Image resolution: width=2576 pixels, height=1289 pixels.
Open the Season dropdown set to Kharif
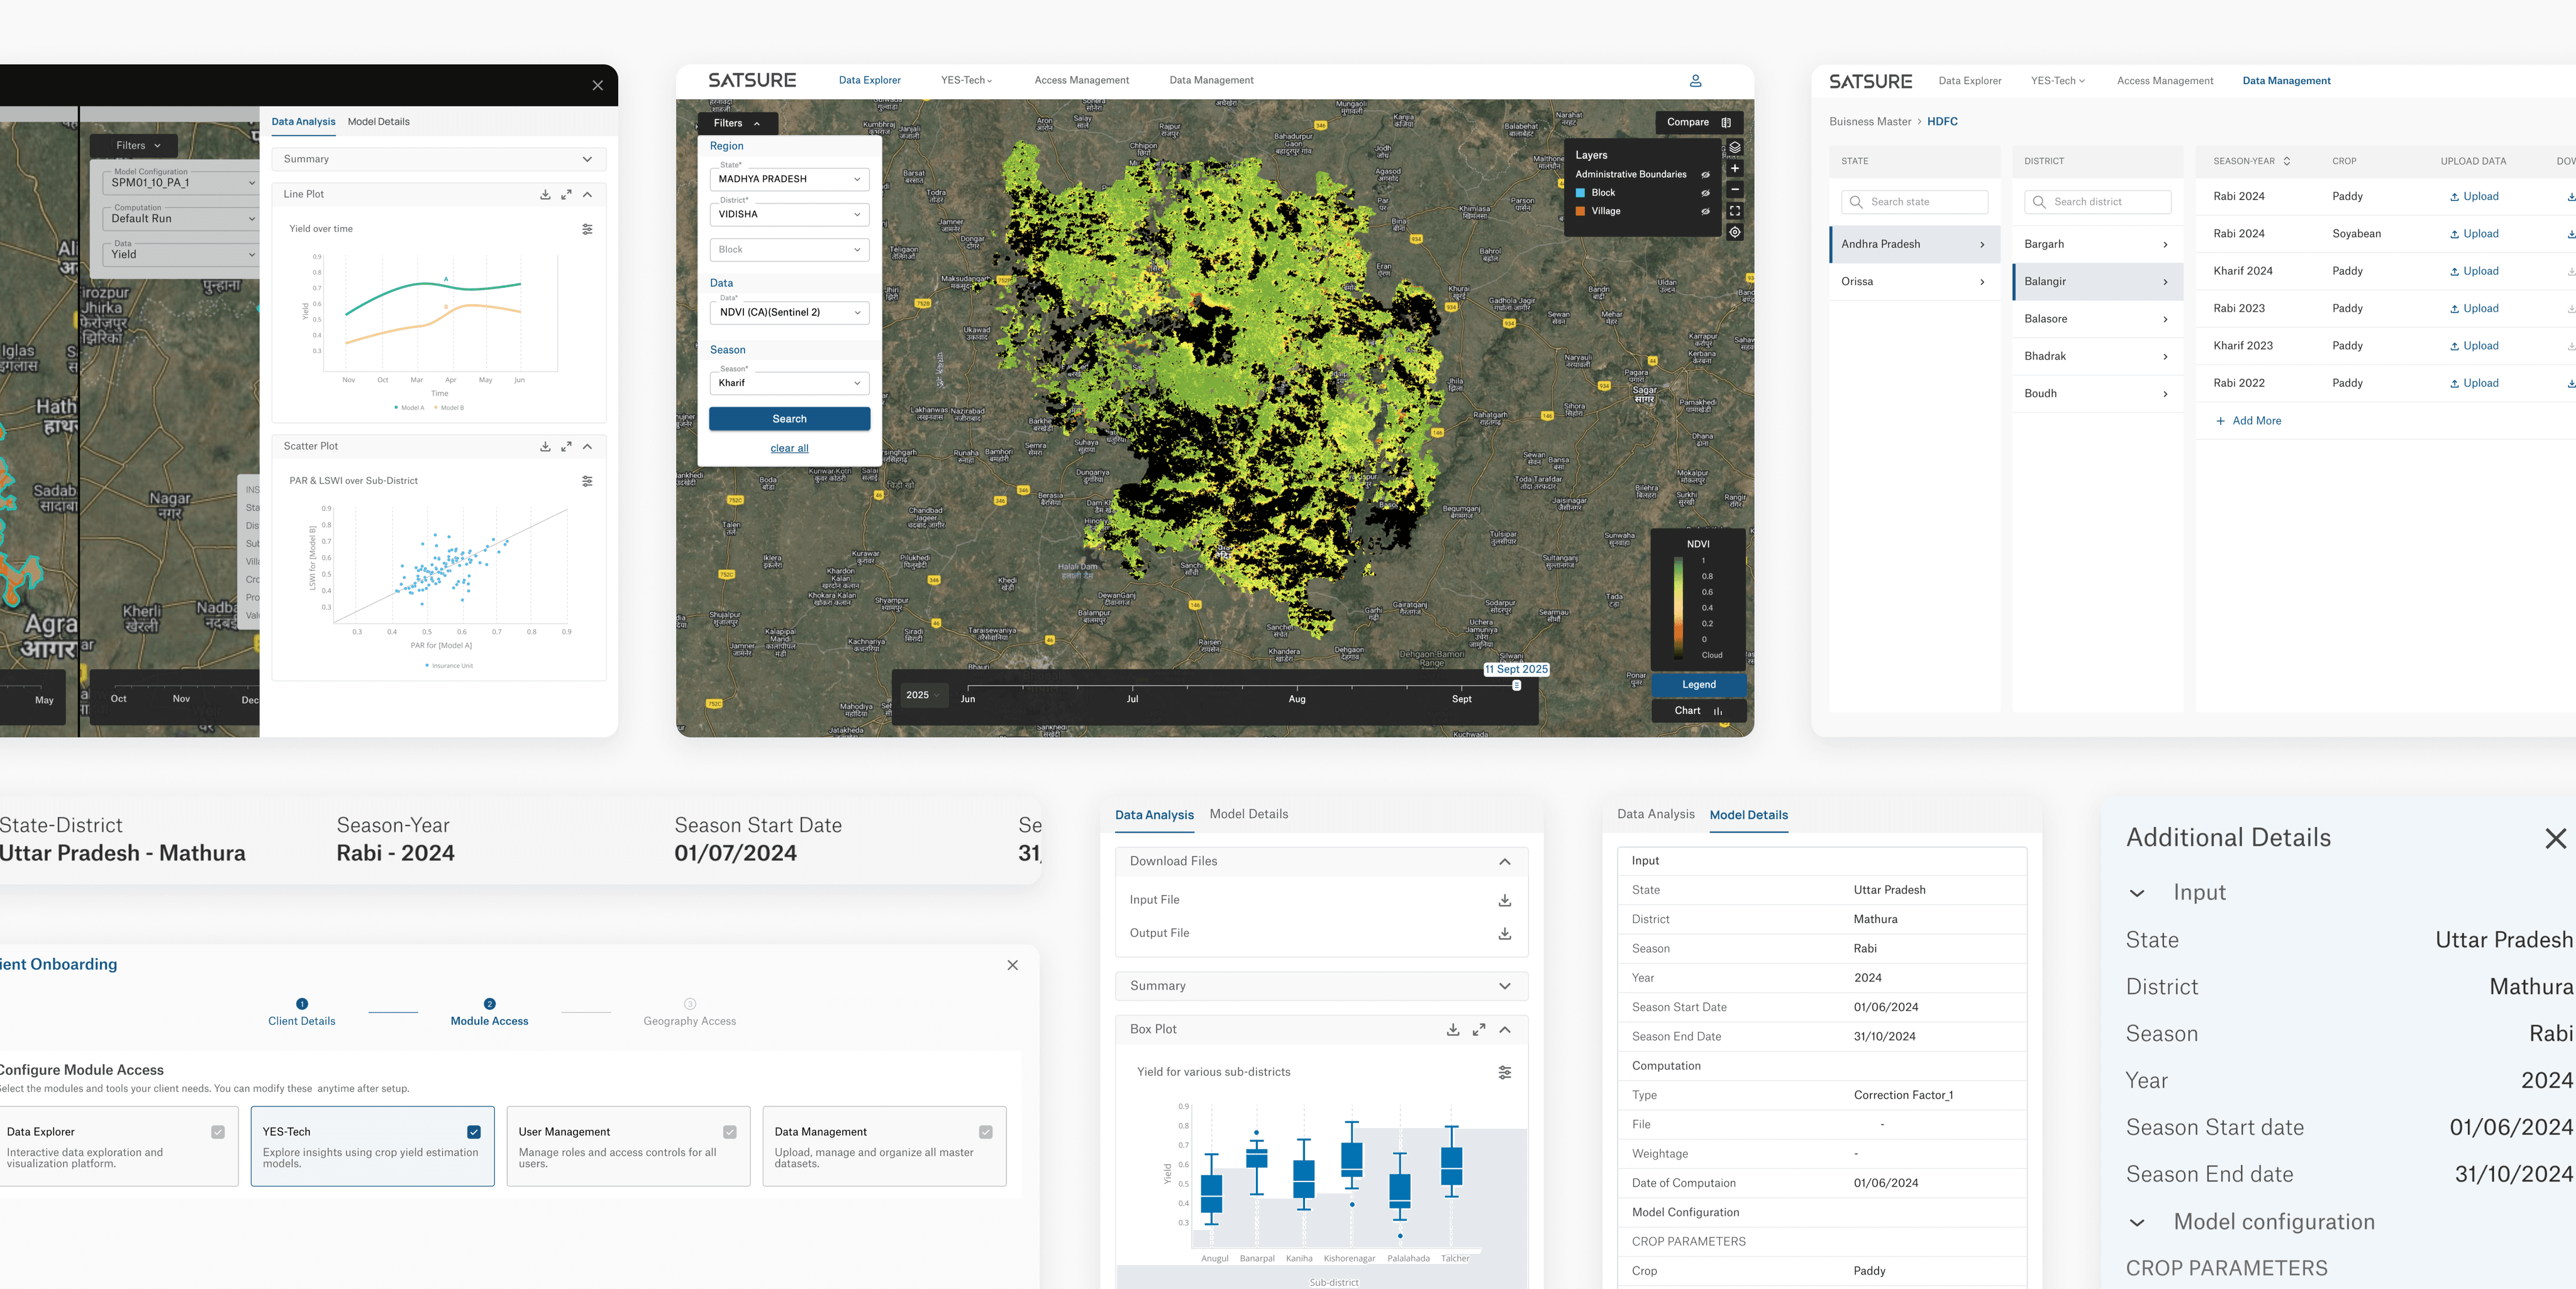coord(789,383)
